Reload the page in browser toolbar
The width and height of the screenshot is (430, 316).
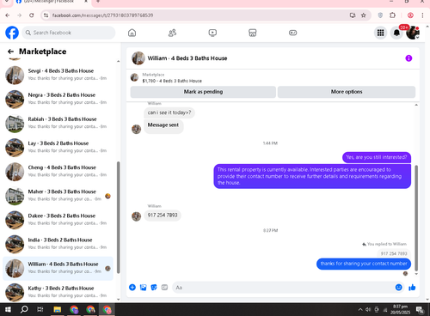click(x=32, y=15)
